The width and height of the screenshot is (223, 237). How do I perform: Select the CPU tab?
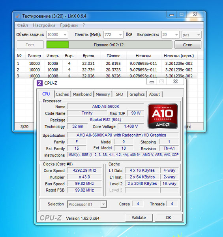46,94
